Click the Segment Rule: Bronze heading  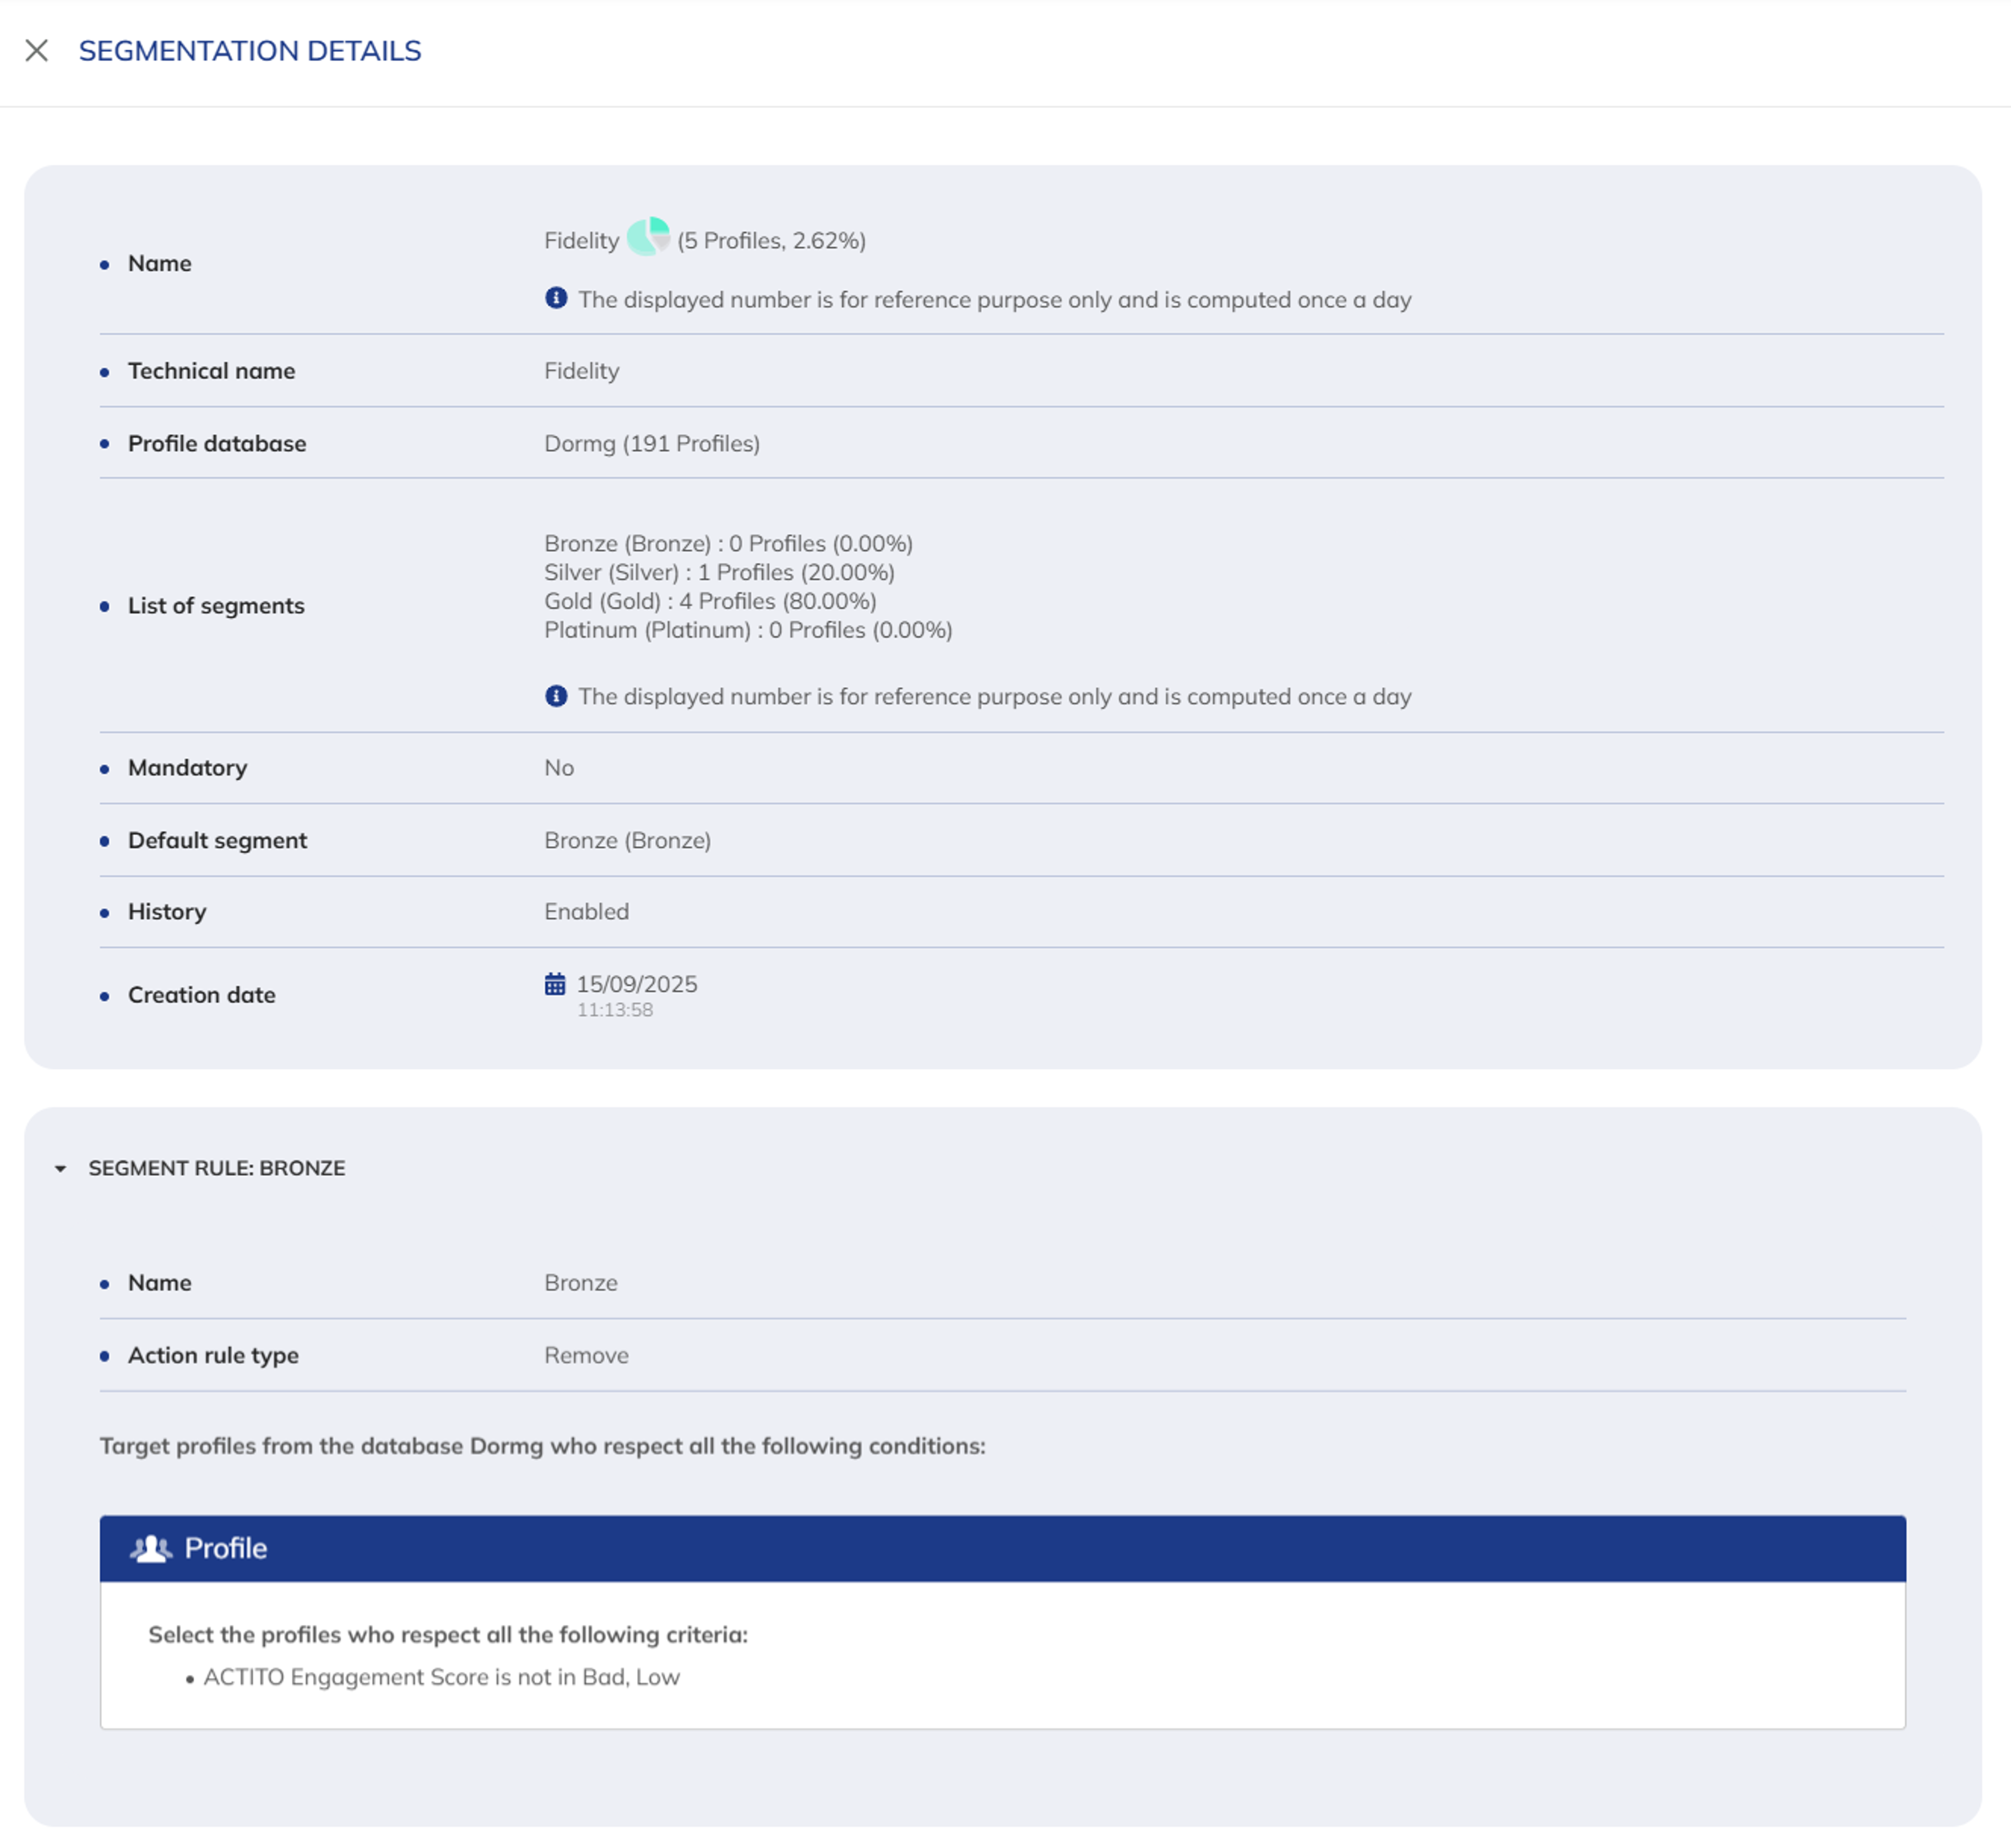click(x=216, y=1168)
